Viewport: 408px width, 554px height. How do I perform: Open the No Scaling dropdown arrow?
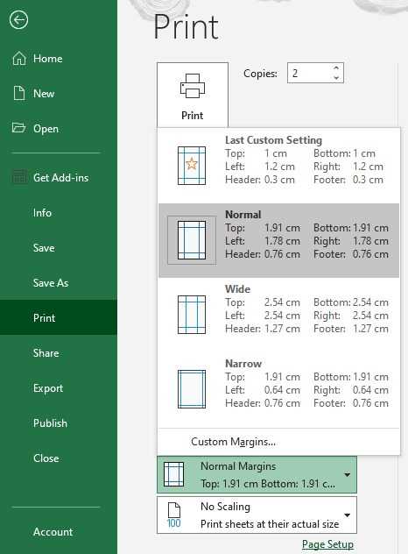click(x=348, y=515)
